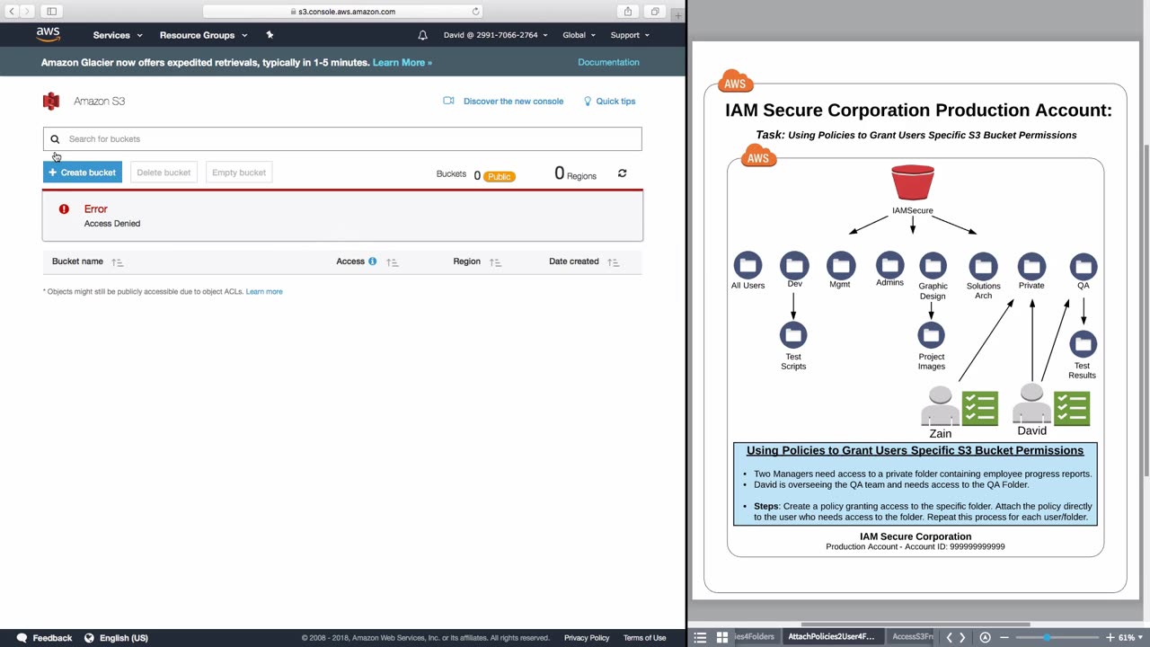Go to next sheet in diagram app

pyautogui.click(x=962, y=637)
